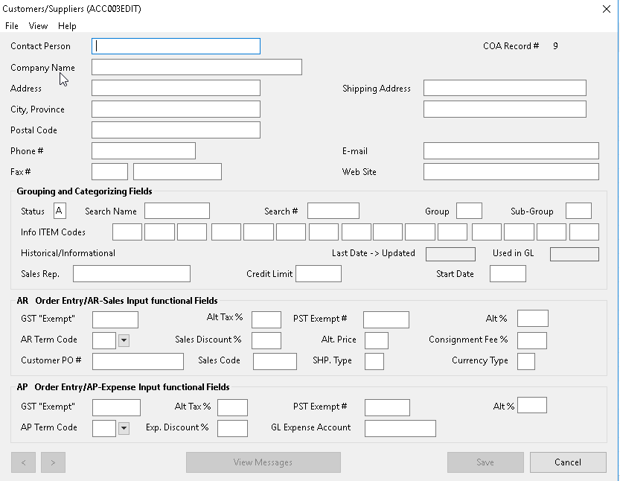Click the SHP. Type field
The height and width of the screenshot is (481, 620).
[x=374, y=362]
